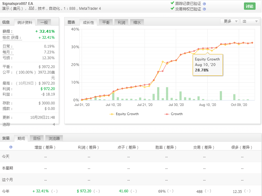Open the 更多 dropdown above chart
262x196 pixels.
[229, 21]
